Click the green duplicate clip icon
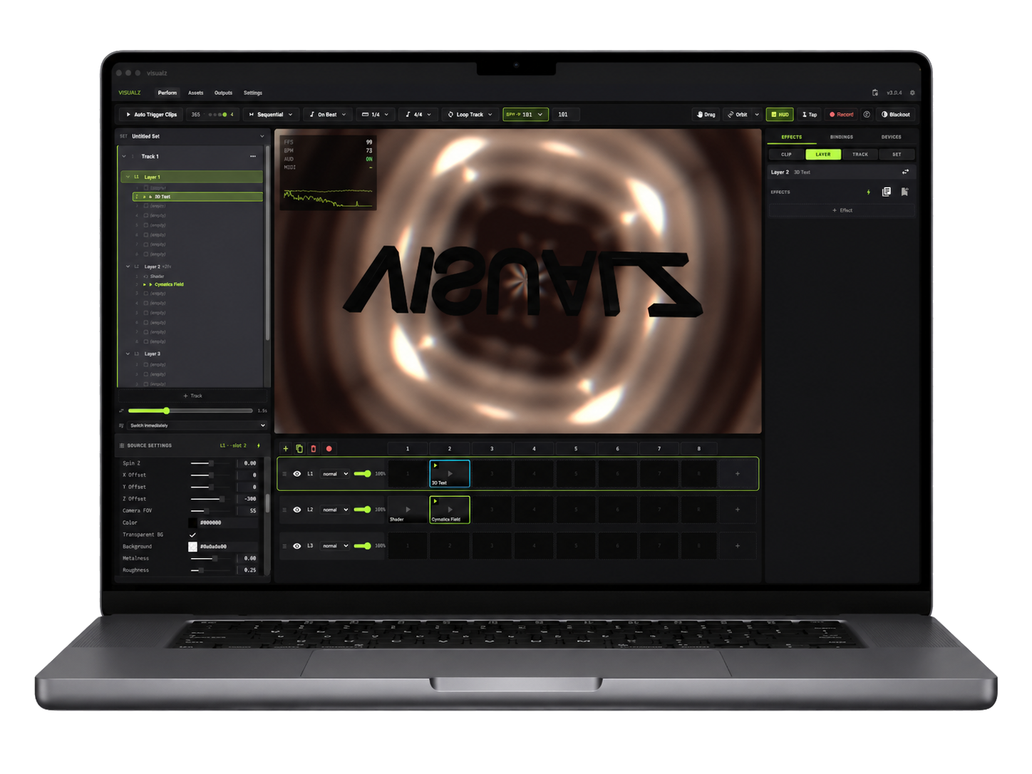Screen dimensions: 1032x774 tap(299, 449)
